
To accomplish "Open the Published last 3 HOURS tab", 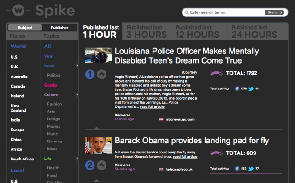I will 147,31.
